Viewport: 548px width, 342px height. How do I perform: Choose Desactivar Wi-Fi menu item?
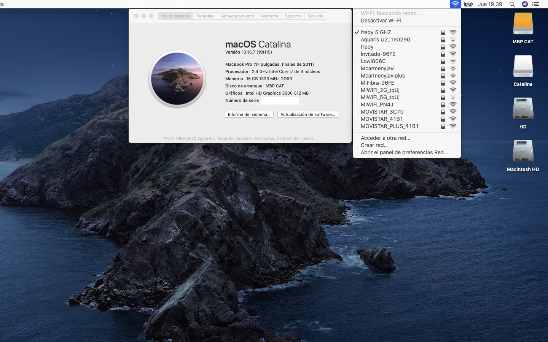click(x=407, y=21)
